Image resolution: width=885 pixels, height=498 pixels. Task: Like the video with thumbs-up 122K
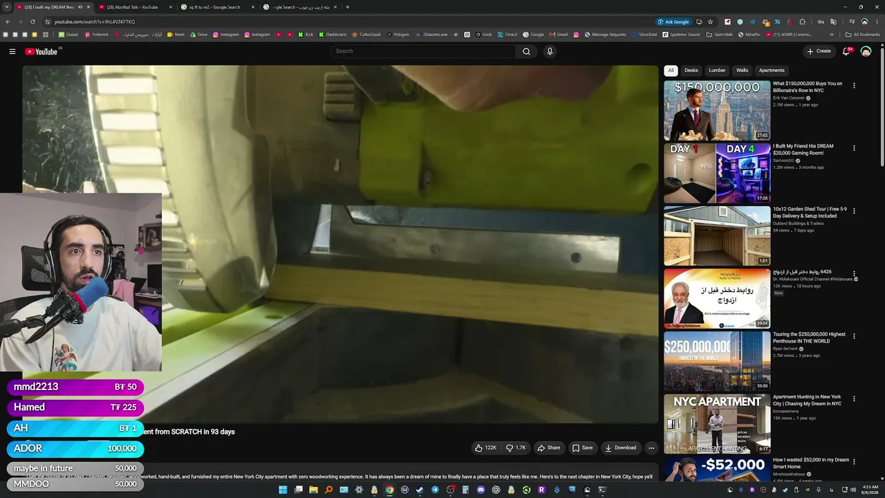pyautogui.click(x=485, y=448)
